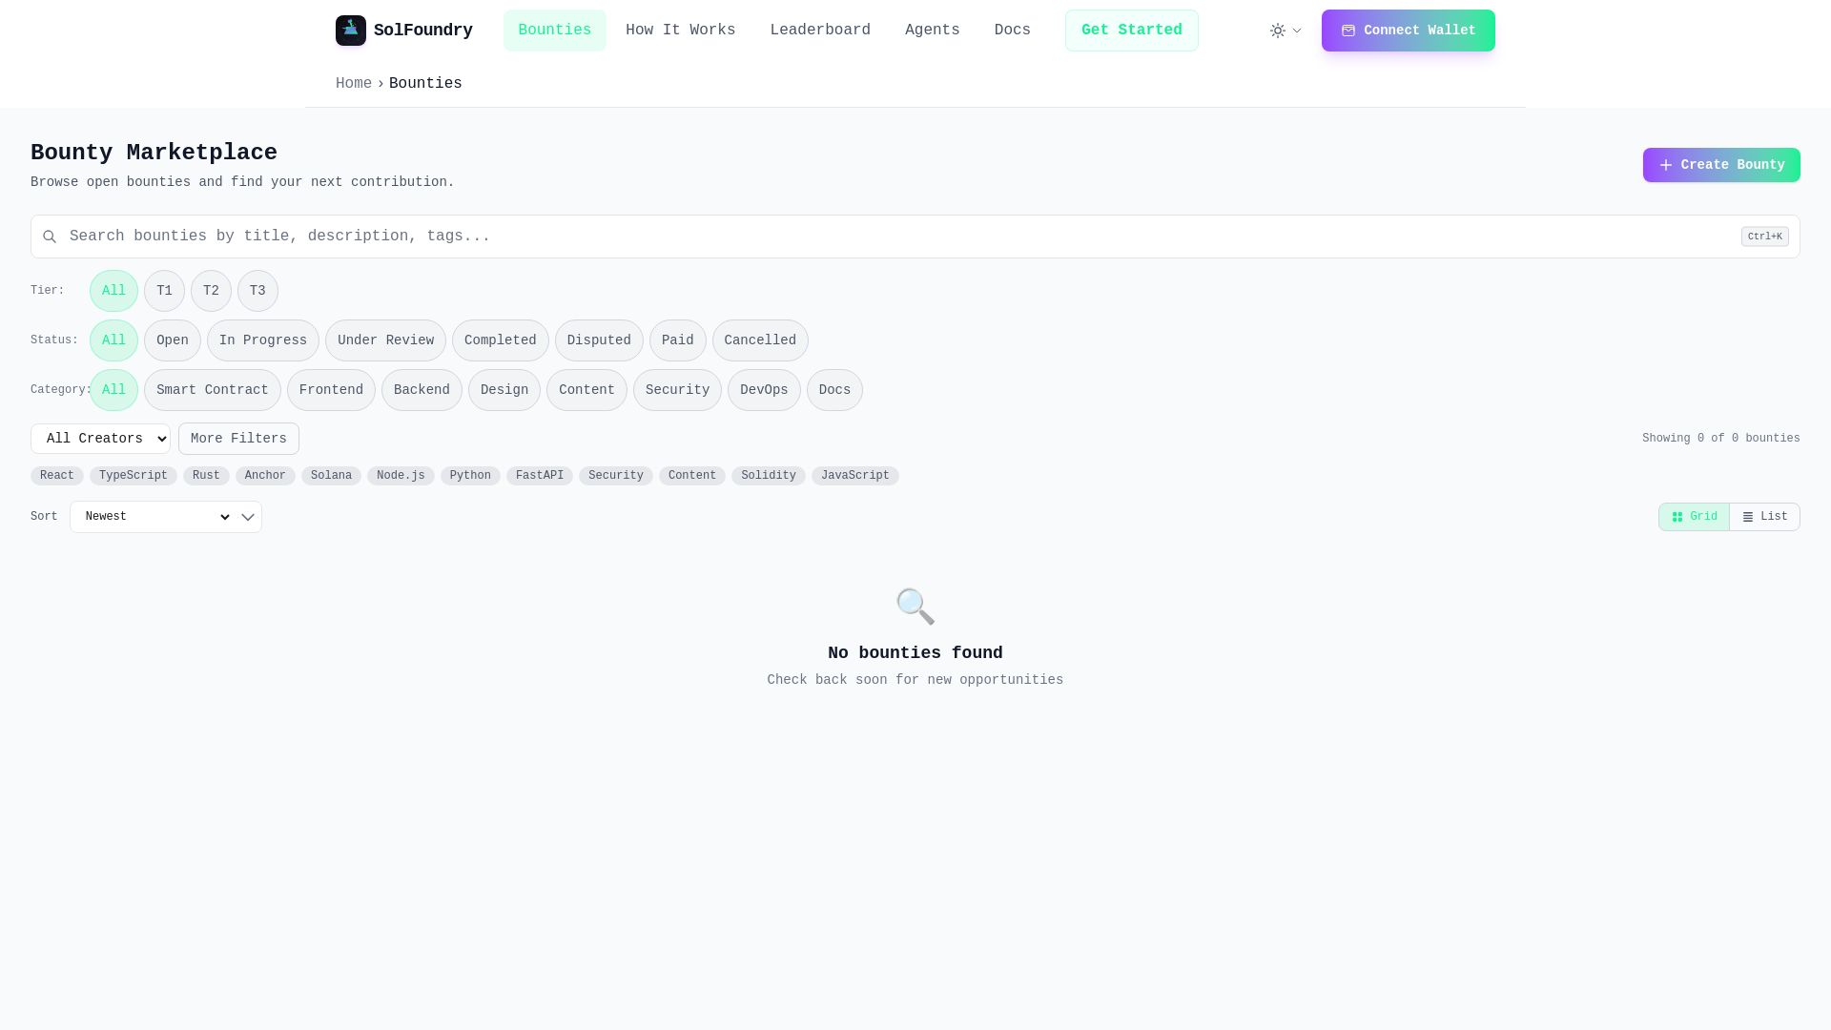Open the Newest sort dropdown

click(166, 517)
